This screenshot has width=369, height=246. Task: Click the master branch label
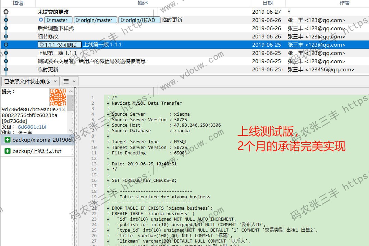coord(59,20)
